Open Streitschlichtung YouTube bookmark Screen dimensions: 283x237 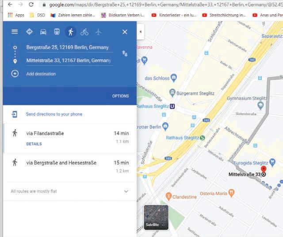(x=224, y=15)
